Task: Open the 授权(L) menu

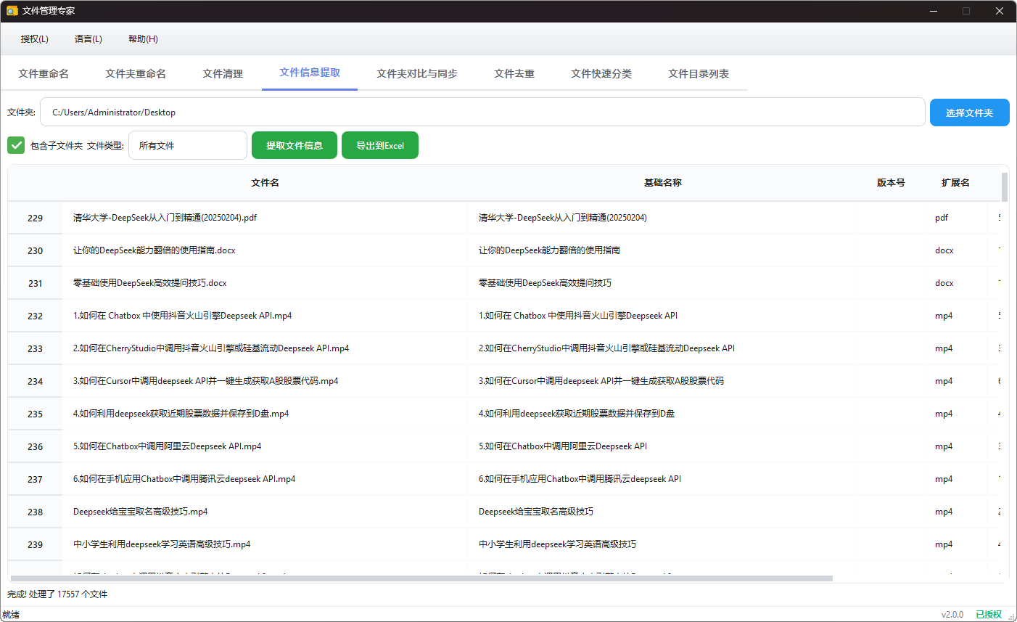Action: pos(34,38)
